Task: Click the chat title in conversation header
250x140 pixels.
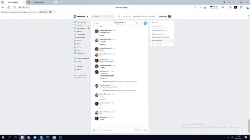Action: [119, 23]
